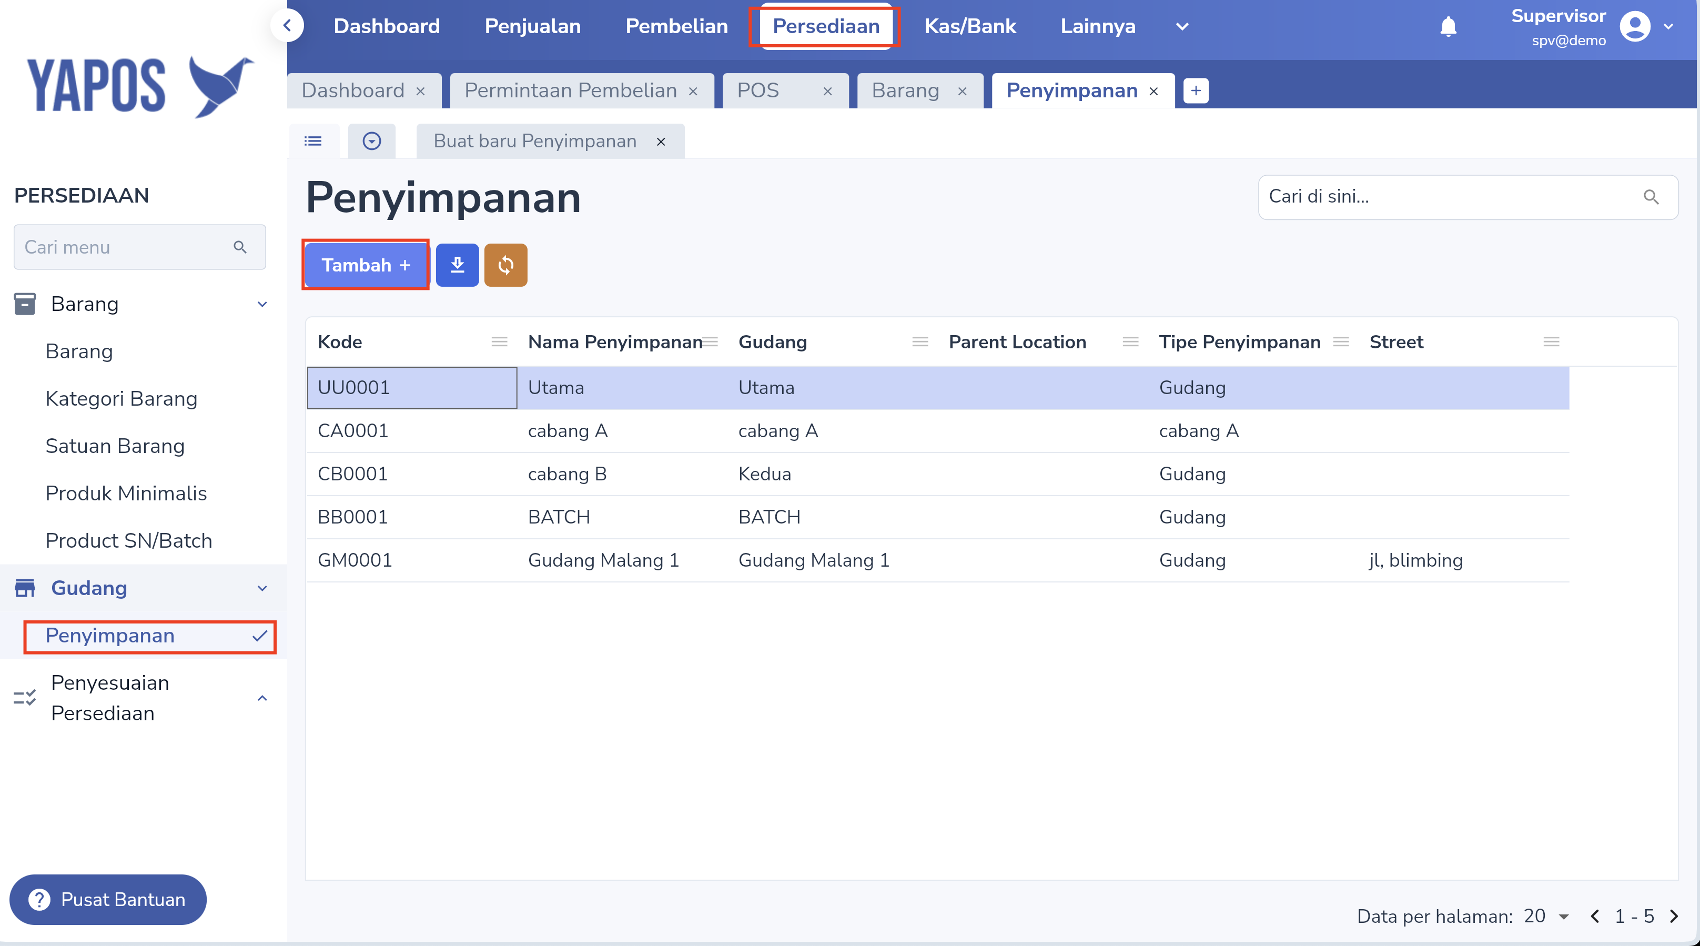Open the Gudang column menu icon

coord(920,341)
